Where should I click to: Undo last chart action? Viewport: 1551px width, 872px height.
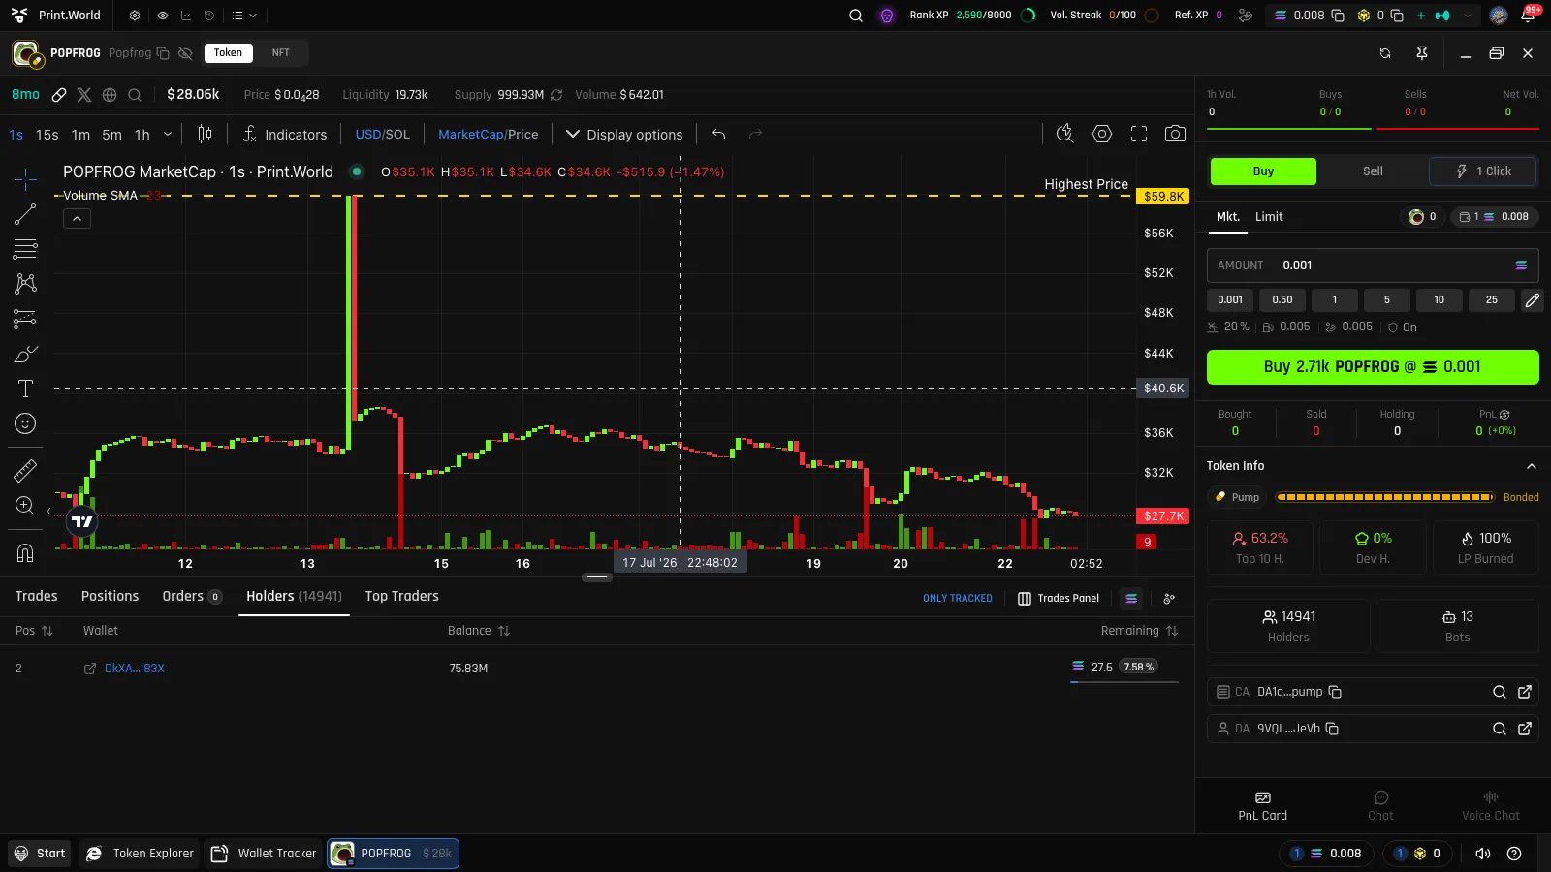click(x=718, y=134)
